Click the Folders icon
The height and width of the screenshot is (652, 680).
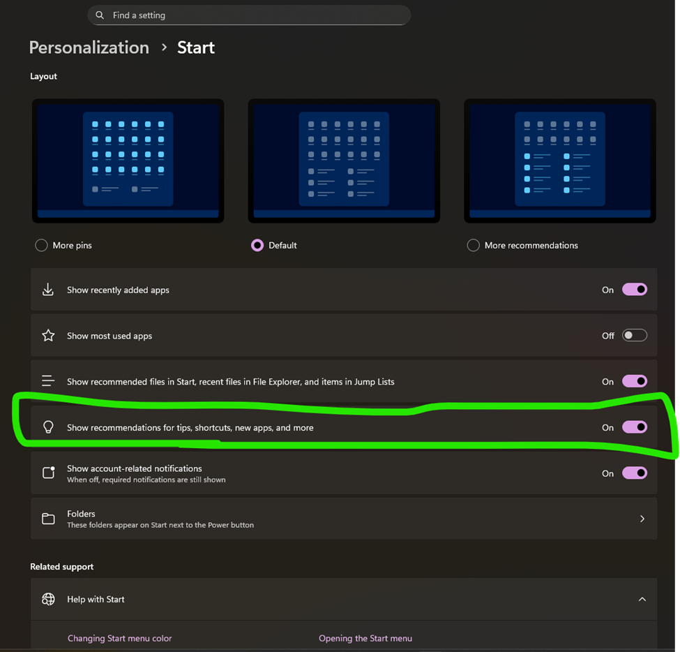click(x=48, y=519)
